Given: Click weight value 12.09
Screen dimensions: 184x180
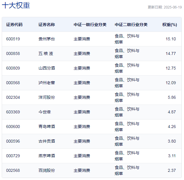Looking at the screenshot, I should 171,83.
